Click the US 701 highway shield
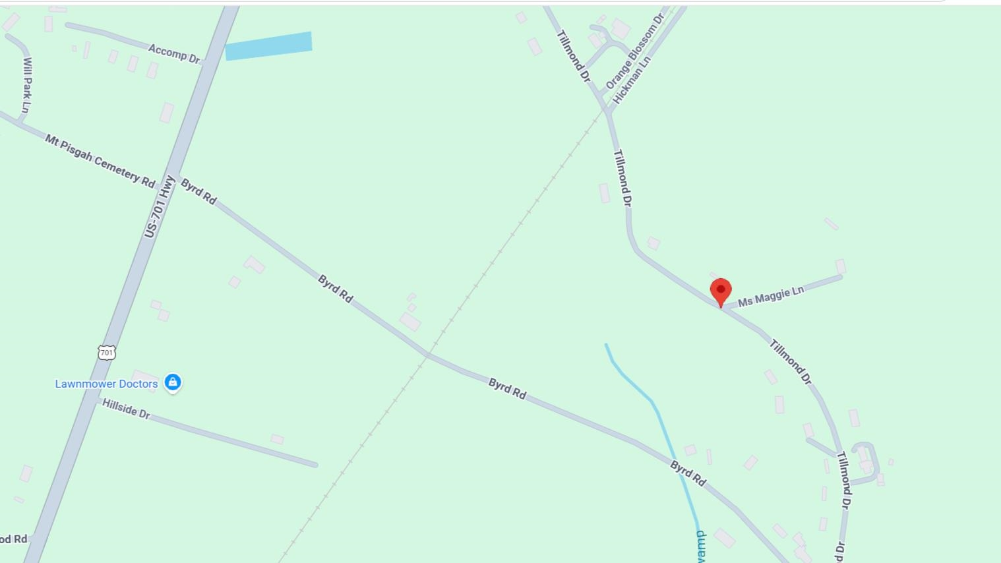The width and height of the screenshot is (1001, 563). [107, 353]
